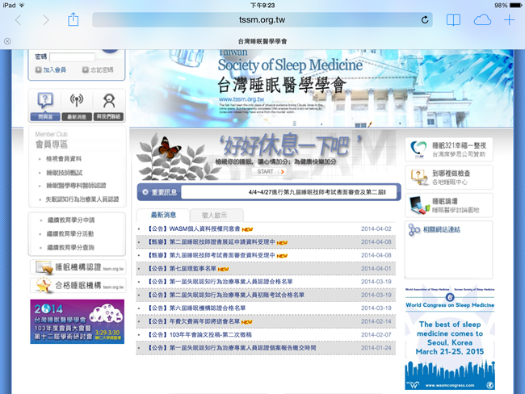Close the tab using the small X icon
Image resolution: width=525 pixels, height=394 pixels.
(7, 41)
